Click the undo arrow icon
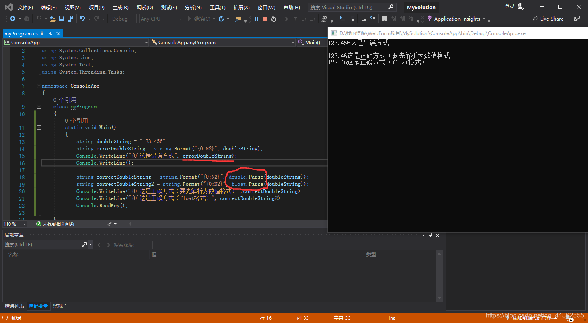Screen dimensions: 588x323 coord(82,19)
